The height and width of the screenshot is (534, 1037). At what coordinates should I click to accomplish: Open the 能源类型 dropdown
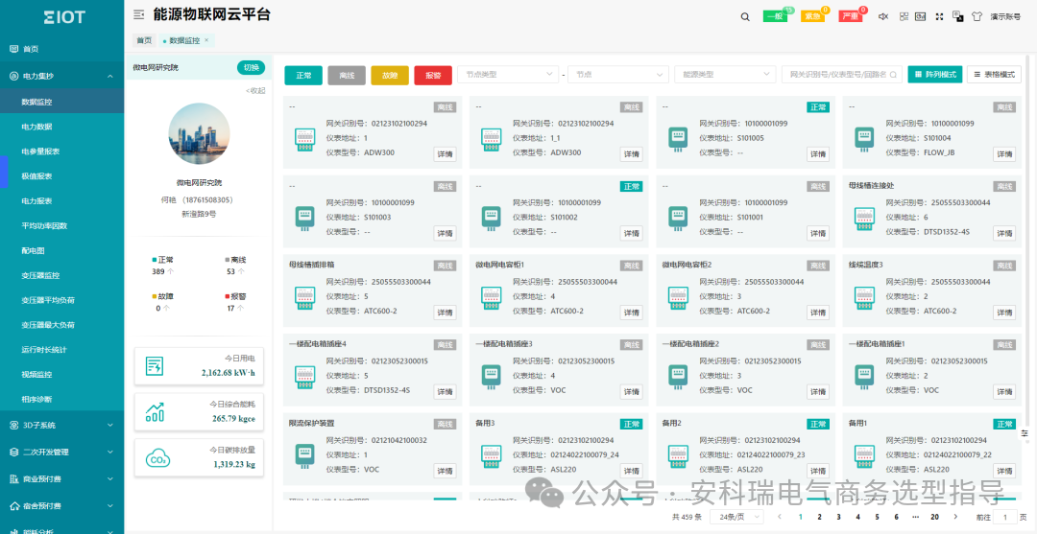pyautogui.click(x=725, y=75)
